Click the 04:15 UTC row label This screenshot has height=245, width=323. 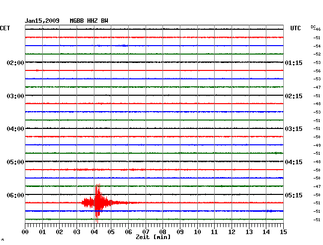point(294,162)
